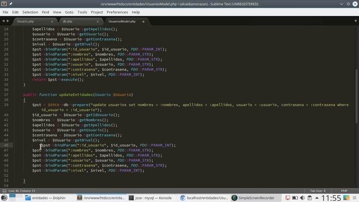359x202 pixels.
Task: Click the public keyword on line 37
Action: (x=30, y=95)
